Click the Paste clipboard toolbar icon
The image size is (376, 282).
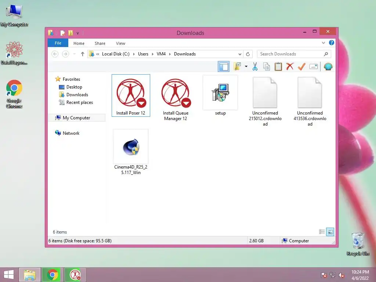pos(278,66)
